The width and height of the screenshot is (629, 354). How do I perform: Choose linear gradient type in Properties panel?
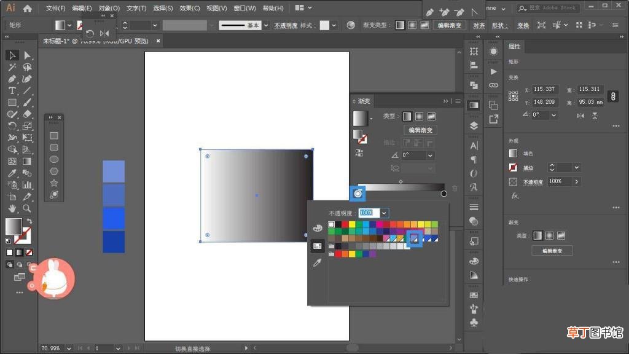pos(537,235)
